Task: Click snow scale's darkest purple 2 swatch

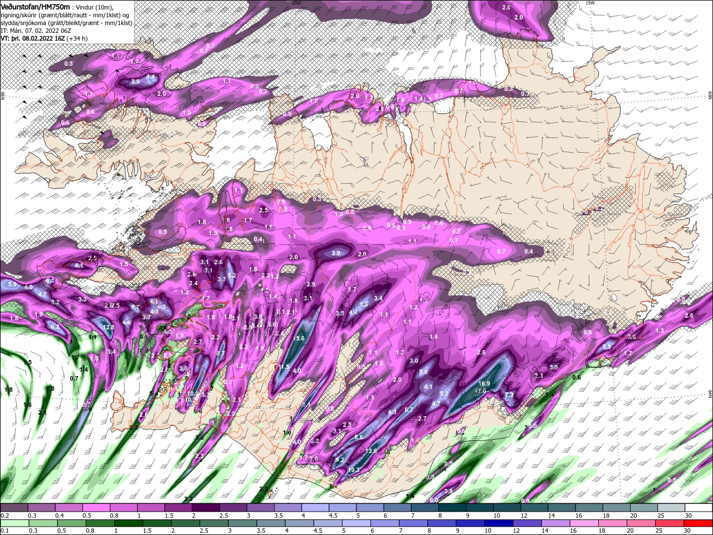Action: click(206, 508)
